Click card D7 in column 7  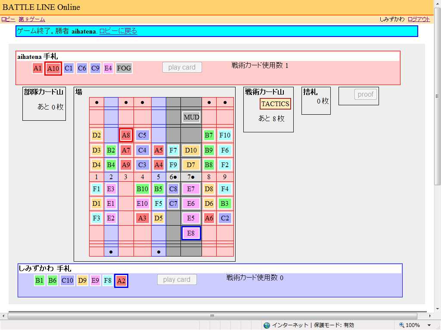[x=191, y=165]
